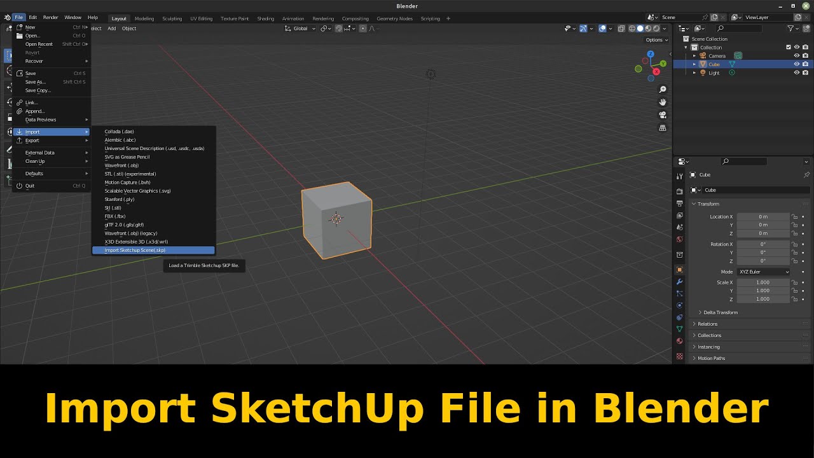Viewport: 814px width, 458px height.
Task: Choose FBX (.fbx) import entry
Action: pos(153,216)
